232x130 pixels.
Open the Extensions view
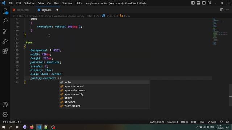(x=5, y=51)
